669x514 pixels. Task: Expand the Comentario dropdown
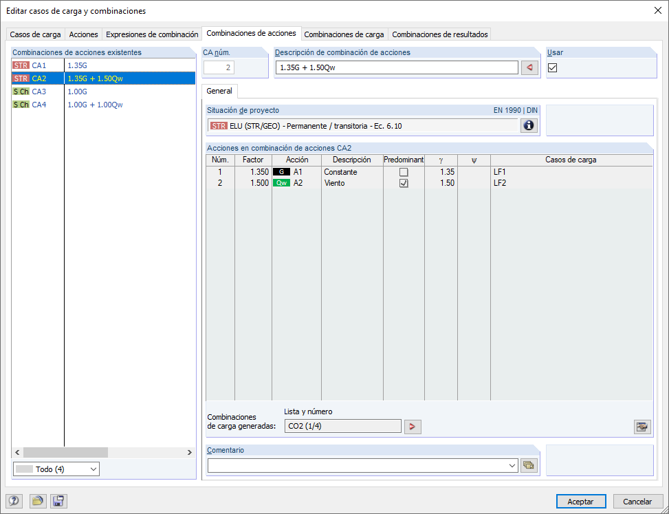click(512, 466)
